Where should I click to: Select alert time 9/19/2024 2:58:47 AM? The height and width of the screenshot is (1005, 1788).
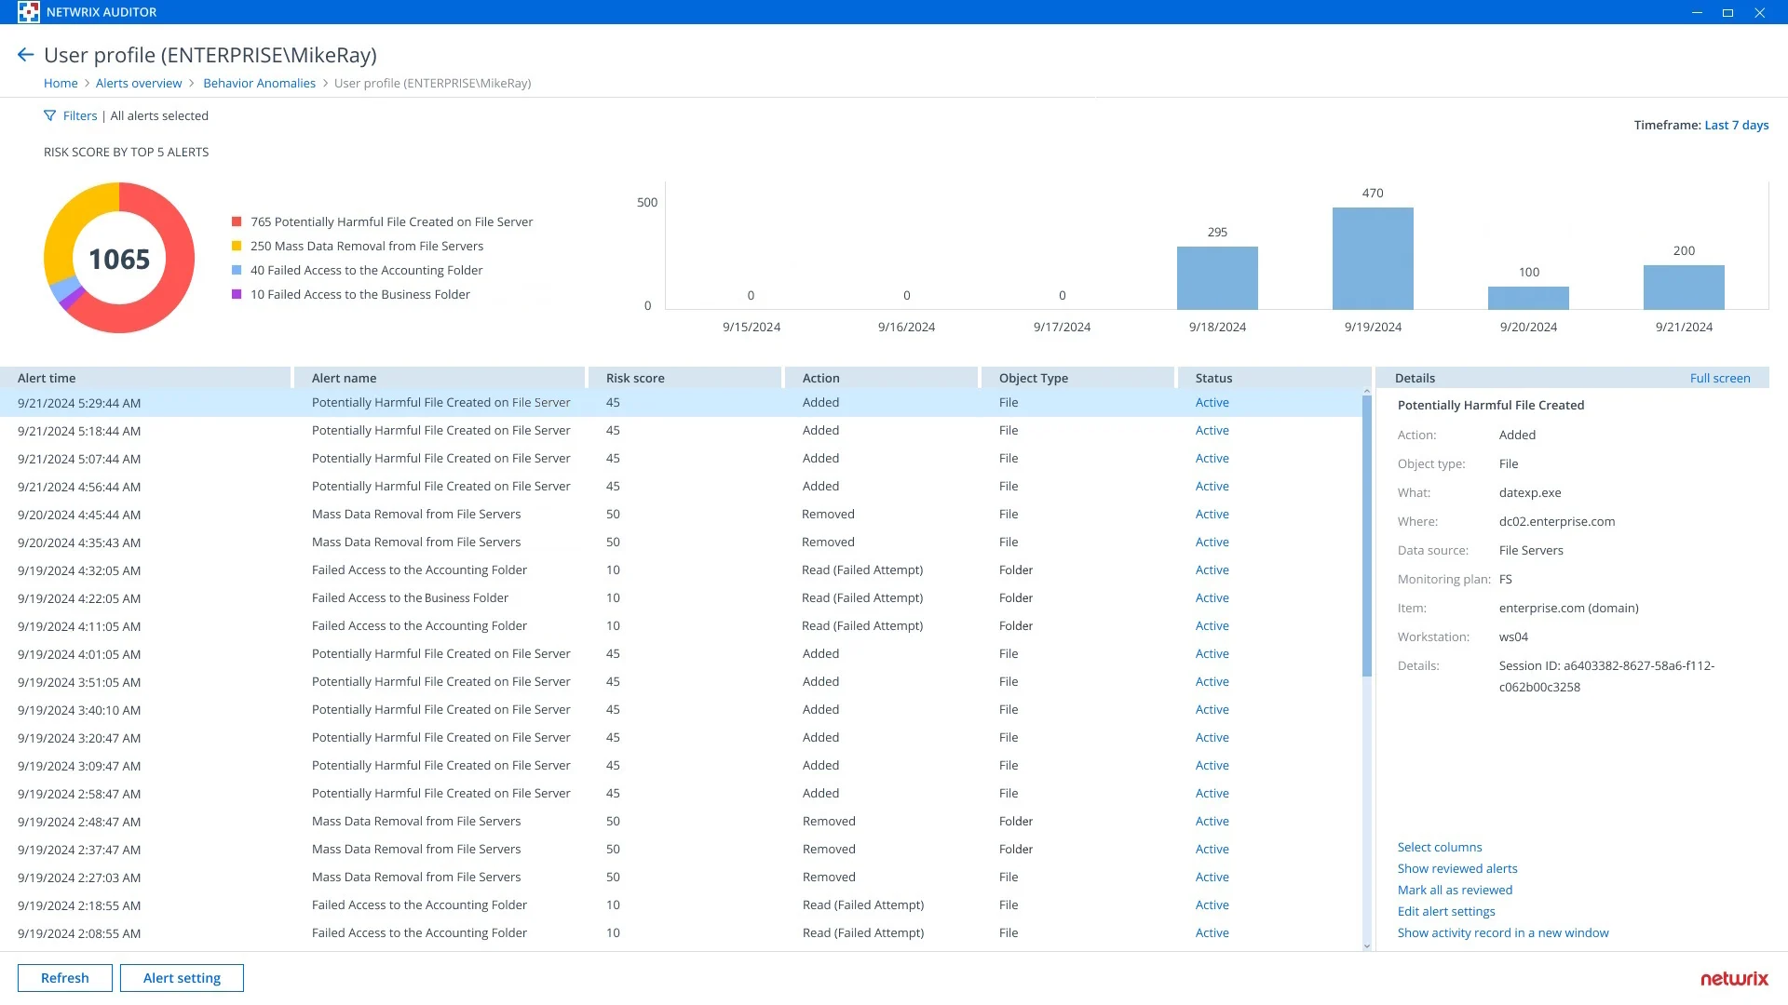(79, 795)
